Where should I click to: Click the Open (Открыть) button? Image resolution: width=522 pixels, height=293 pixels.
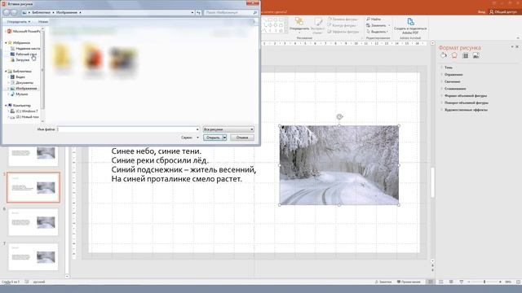coord(213,138)
